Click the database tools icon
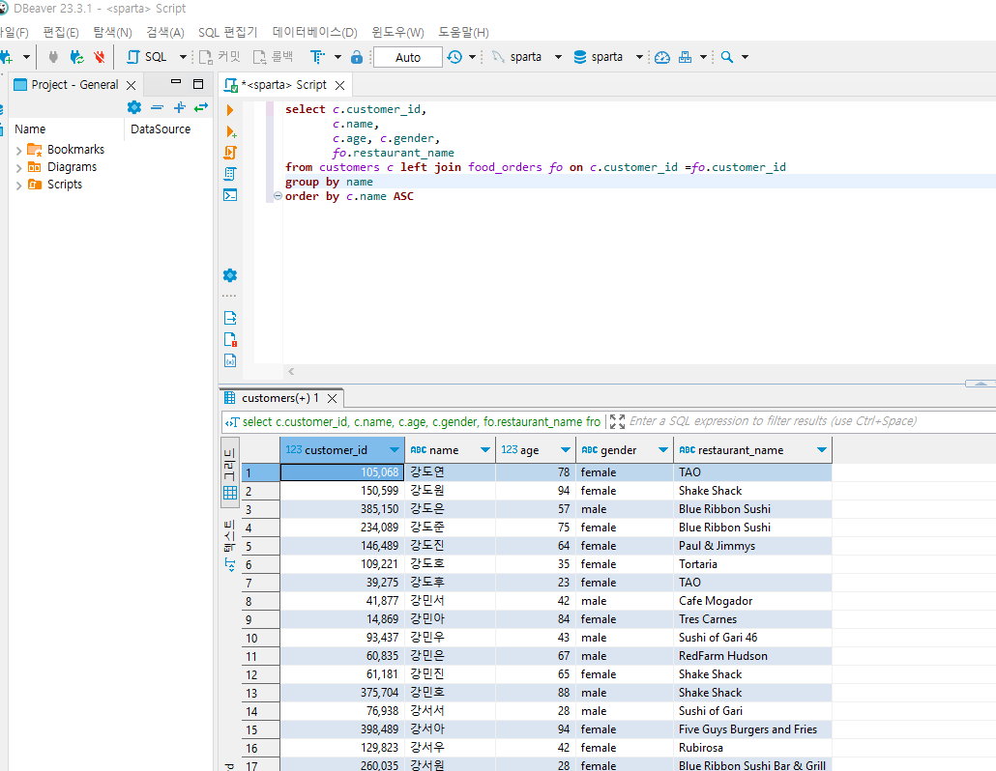996x771 pixels. coord(685,57)
